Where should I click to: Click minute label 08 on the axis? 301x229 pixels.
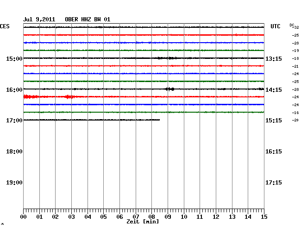tap(151, 217)
